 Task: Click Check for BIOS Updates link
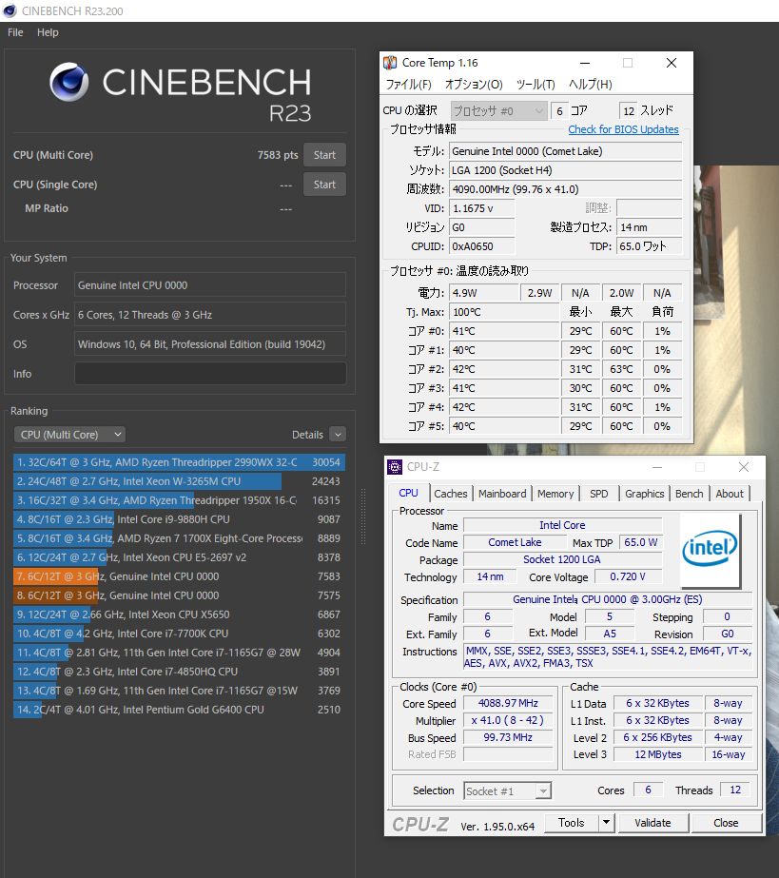[x=623, y=129]
